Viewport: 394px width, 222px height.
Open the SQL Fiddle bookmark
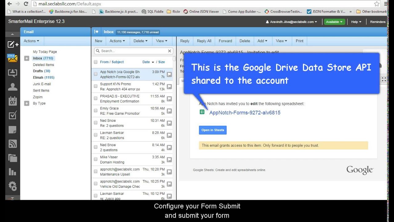[x=153, y=12]
